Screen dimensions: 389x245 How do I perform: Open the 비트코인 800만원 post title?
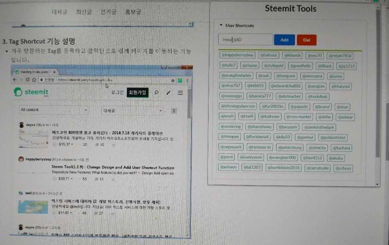(x=107, y=133)
